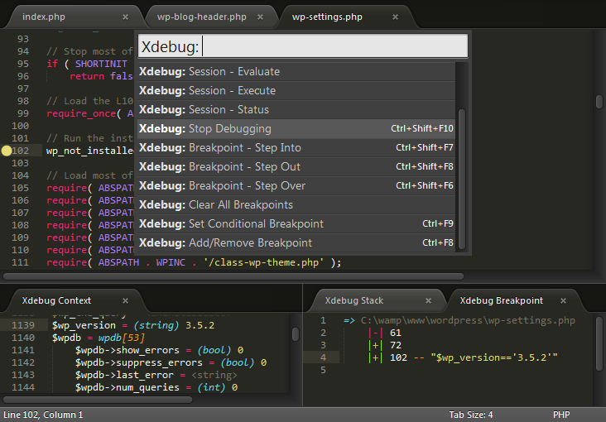
Task: Click the command palette list scrollbar
Action: click(461, 180)
